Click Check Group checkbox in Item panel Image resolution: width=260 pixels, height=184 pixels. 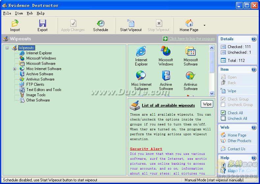pos(223,99)
